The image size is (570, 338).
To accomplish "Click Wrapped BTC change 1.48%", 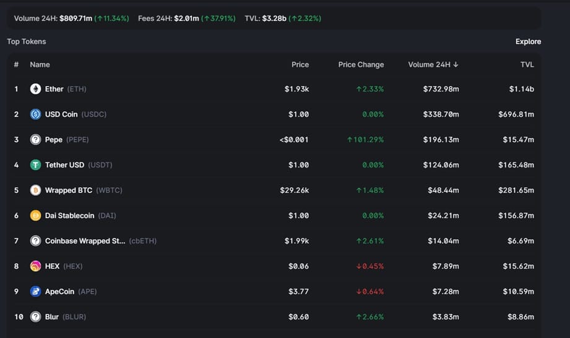I will pos(369,190).
